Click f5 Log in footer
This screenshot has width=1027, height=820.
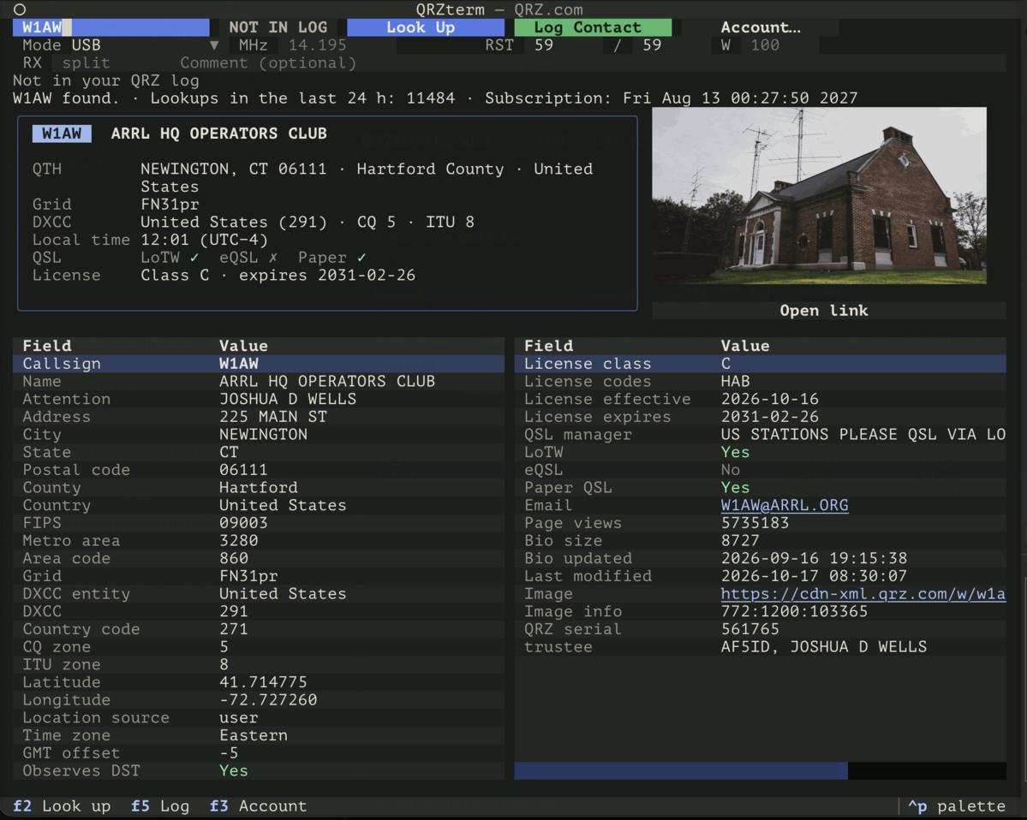pyautogui.click(x=160, y=805)
